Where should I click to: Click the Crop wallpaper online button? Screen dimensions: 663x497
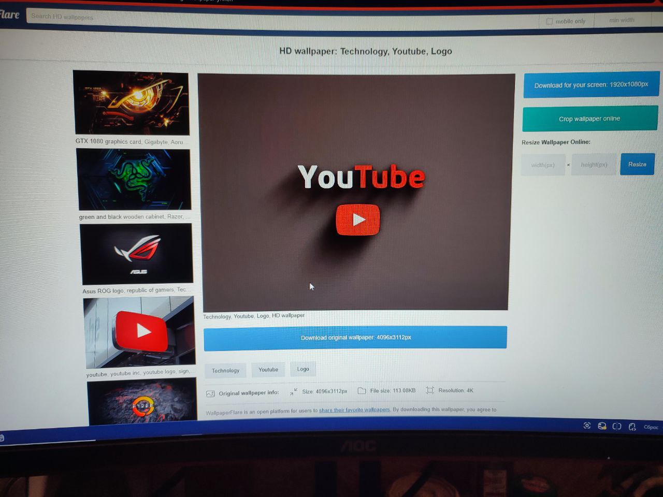(590, 119)
